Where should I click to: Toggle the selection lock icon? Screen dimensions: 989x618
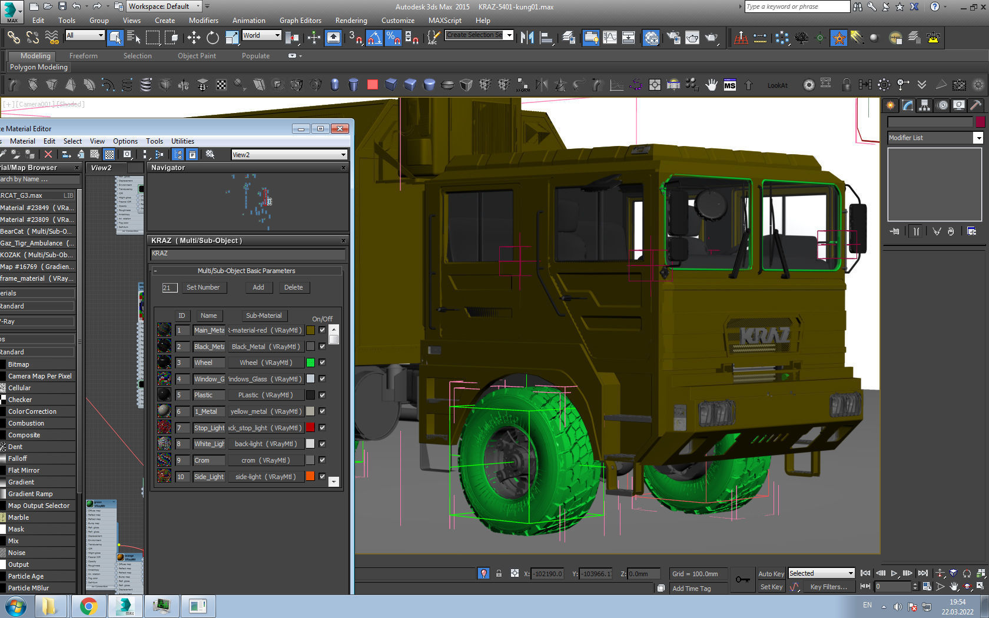(499, 573)
